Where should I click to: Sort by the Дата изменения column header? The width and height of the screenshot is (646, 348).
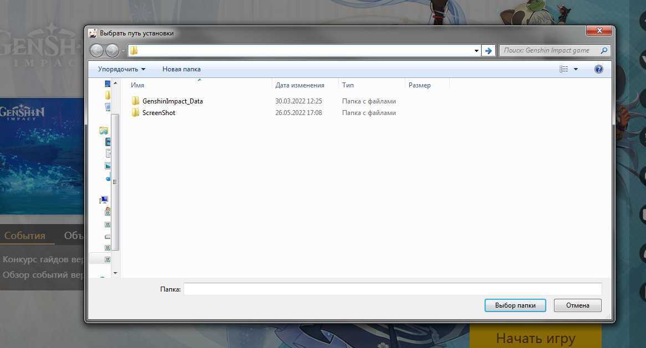click(299, 85)
